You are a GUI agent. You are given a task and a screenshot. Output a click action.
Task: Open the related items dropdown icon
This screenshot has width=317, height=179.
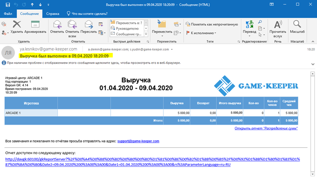261,29
